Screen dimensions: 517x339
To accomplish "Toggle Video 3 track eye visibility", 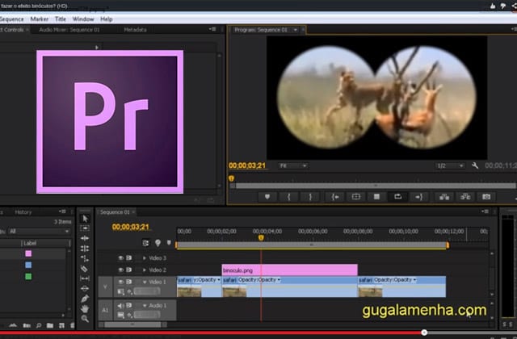I will [120, 258].
